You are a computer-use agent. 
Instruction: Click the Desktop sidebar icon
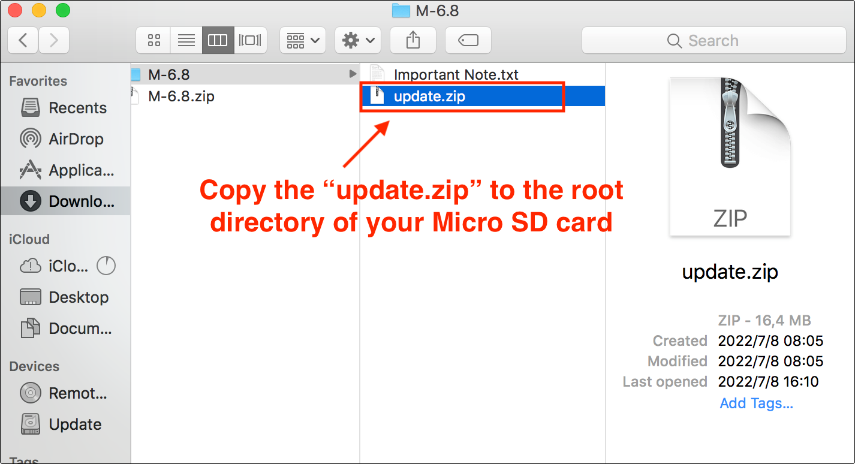[30, 297]
